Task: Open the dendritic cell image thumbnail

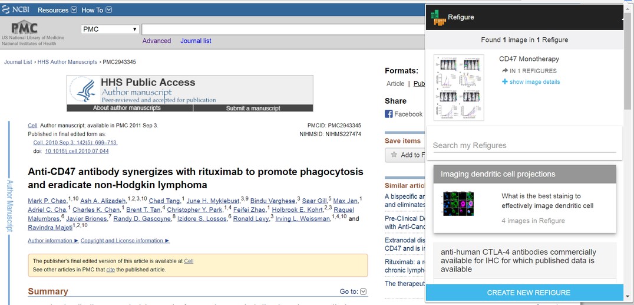Action: 458,204
